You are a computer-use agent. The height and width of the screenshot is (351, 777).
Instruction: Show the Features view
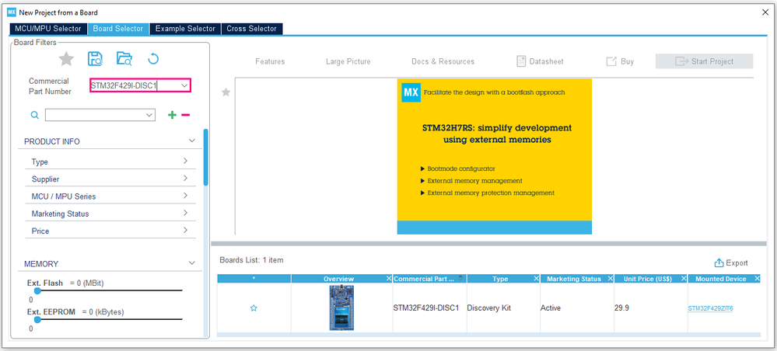click(270, 61)
